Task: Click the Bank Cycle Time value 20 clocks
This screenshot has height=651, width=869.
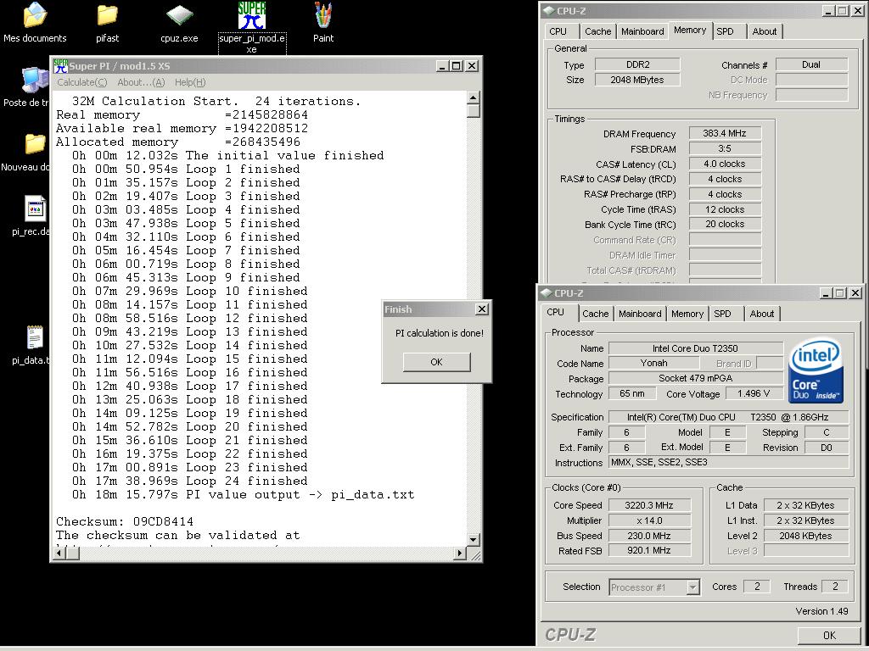Action: 725,224
